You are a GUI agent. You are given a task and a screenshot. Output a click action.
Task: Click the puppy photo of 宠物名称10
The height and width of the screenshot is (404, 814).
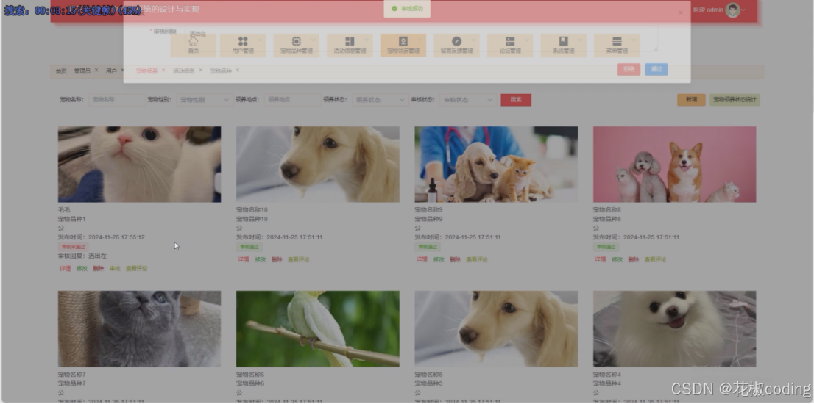318,165
